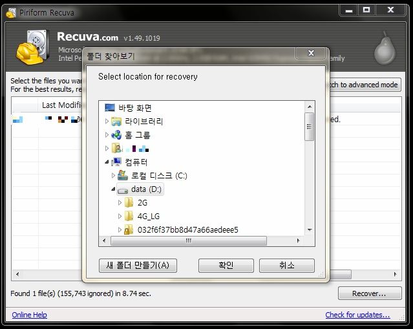Expand the 2G folder node
Screen dimensions: 413x329
point(120,202)
